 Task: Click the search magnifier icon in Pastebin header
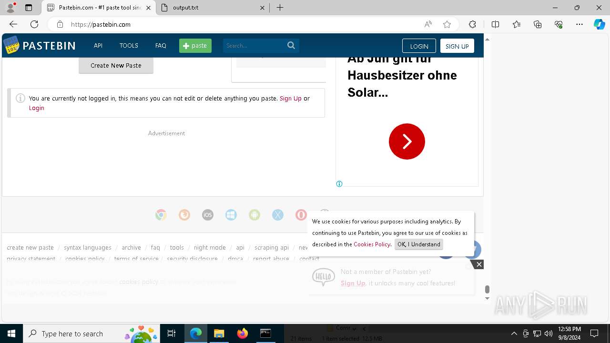pyautogui.click(x=291, y=45)
